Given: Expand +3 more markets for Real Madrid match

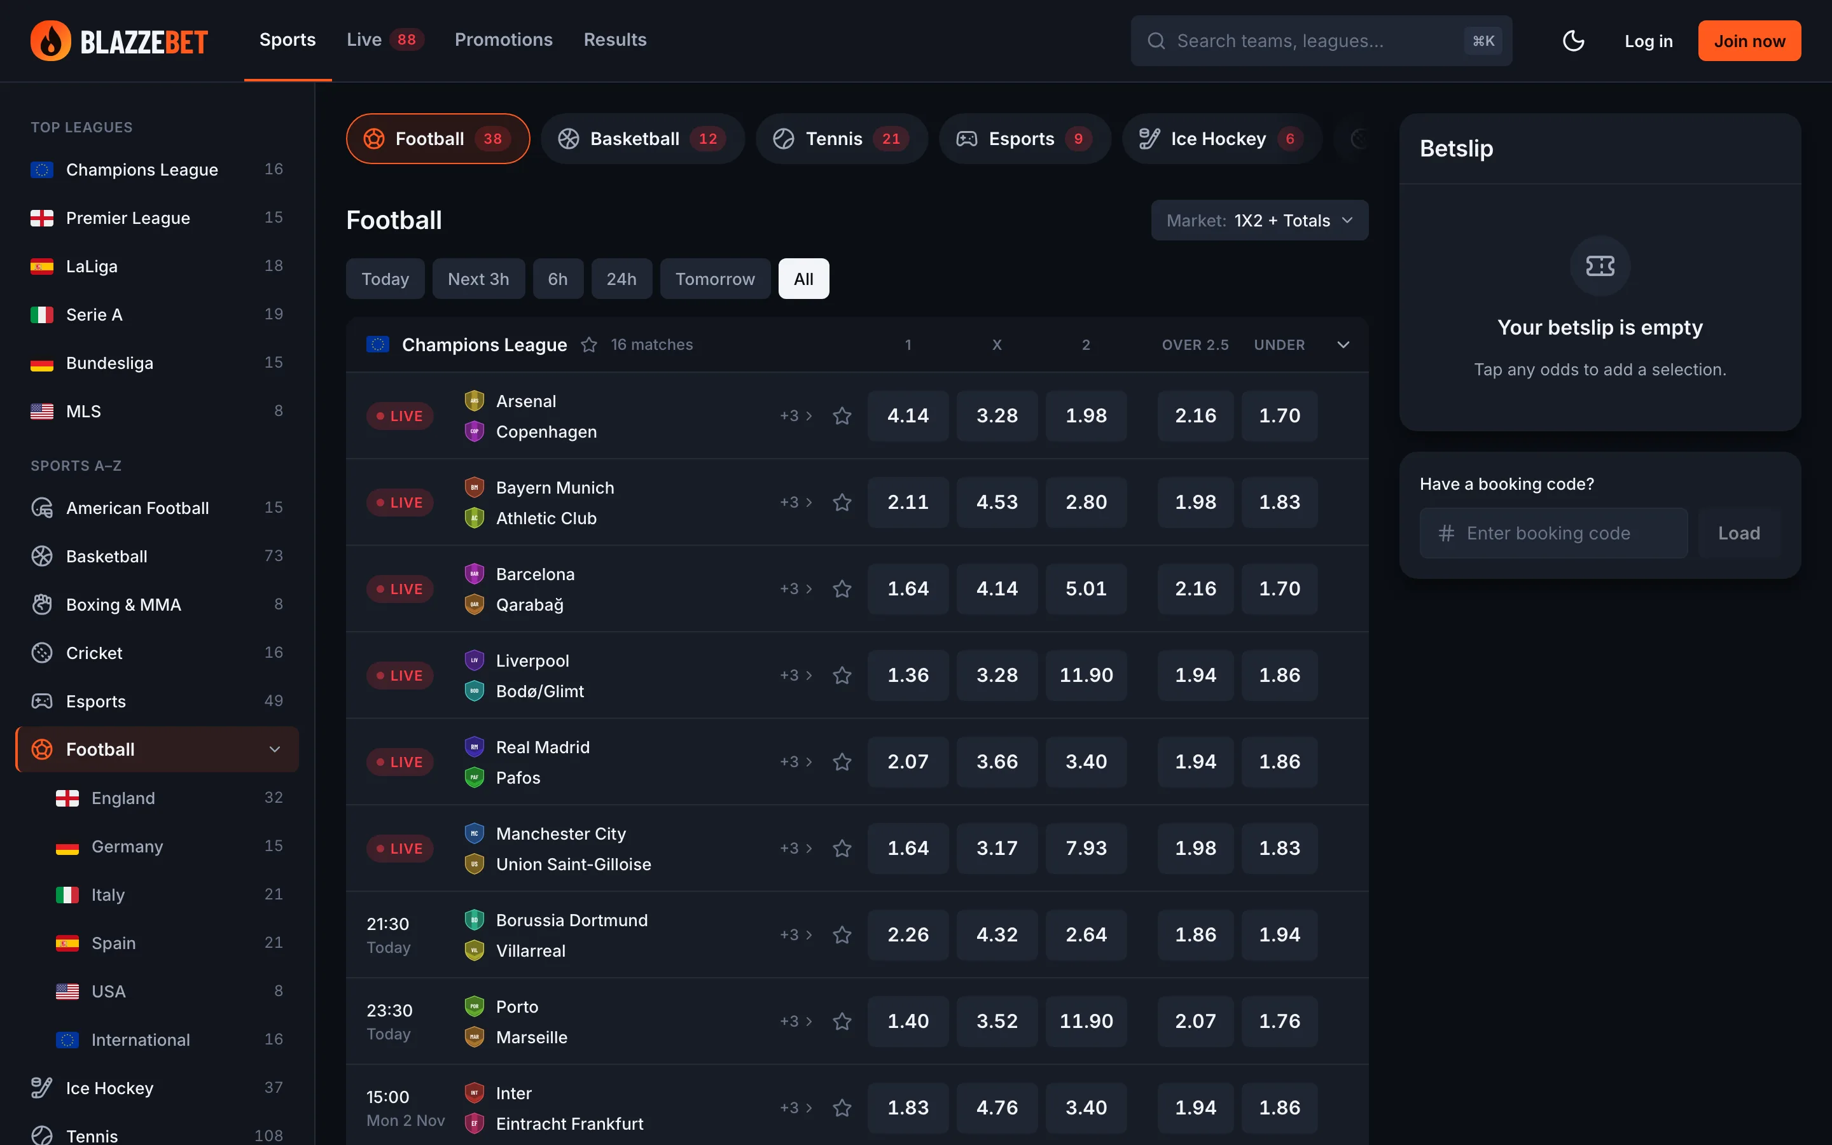Looking at the screenshot, I should pyautogui.click(x=796, y=762).
